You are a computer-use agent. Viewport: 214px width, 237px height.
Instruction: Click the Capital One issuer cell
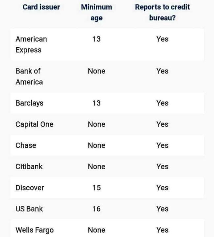(x=34, y=124)
